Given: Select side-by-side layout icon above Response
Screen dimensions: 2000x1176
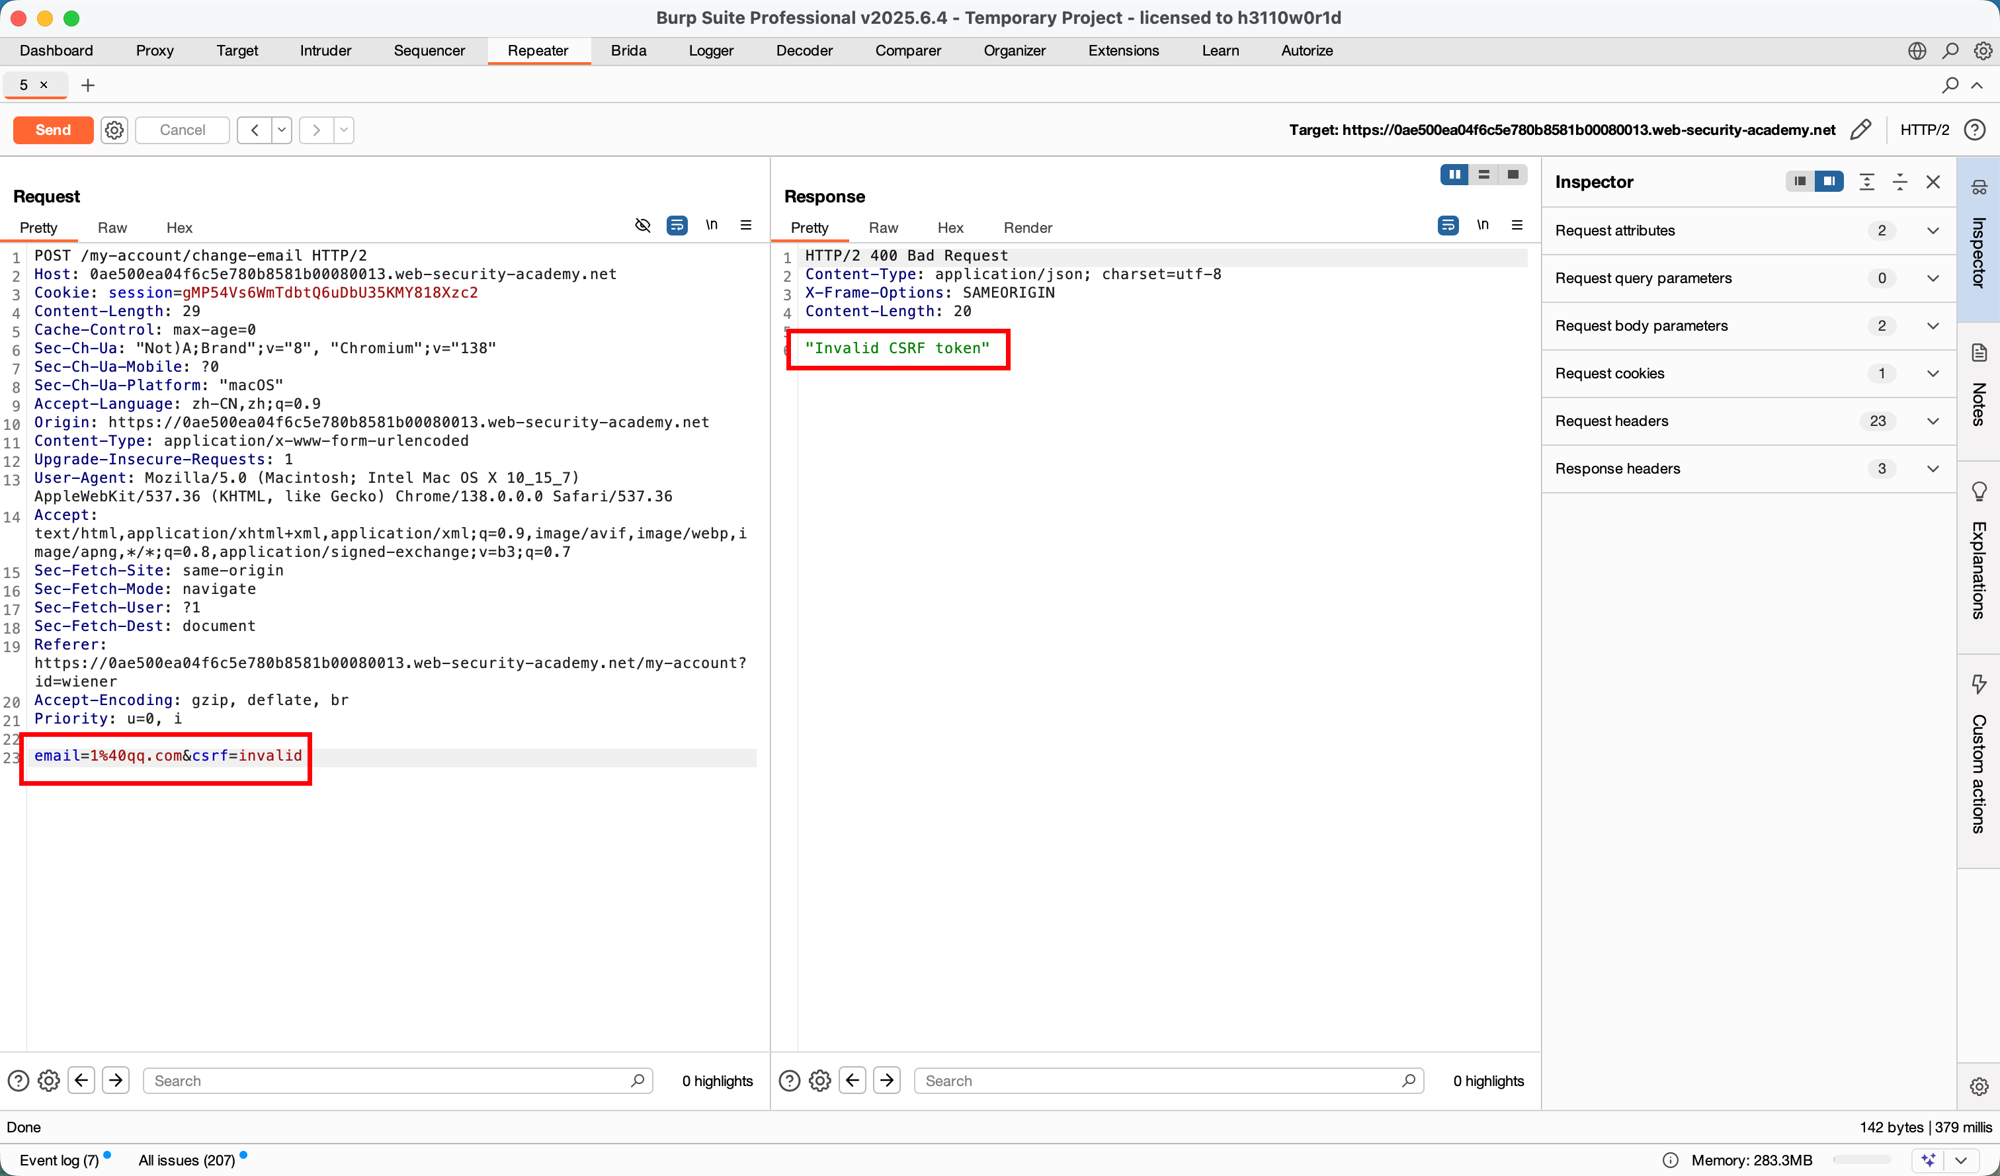Looking at the screenshot, I should [x=1454, y=175].
